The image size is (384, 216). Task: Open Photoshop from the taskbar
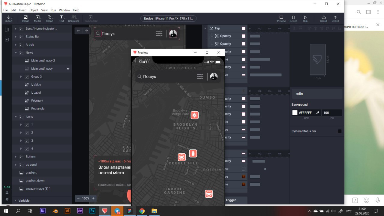click(x=92, y=211)
